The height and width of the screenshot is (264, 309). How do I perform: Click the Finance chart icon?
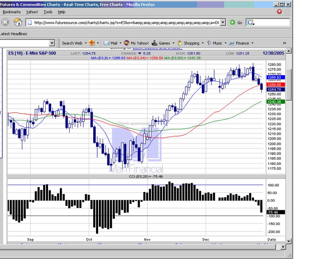(x=231, y=43)
